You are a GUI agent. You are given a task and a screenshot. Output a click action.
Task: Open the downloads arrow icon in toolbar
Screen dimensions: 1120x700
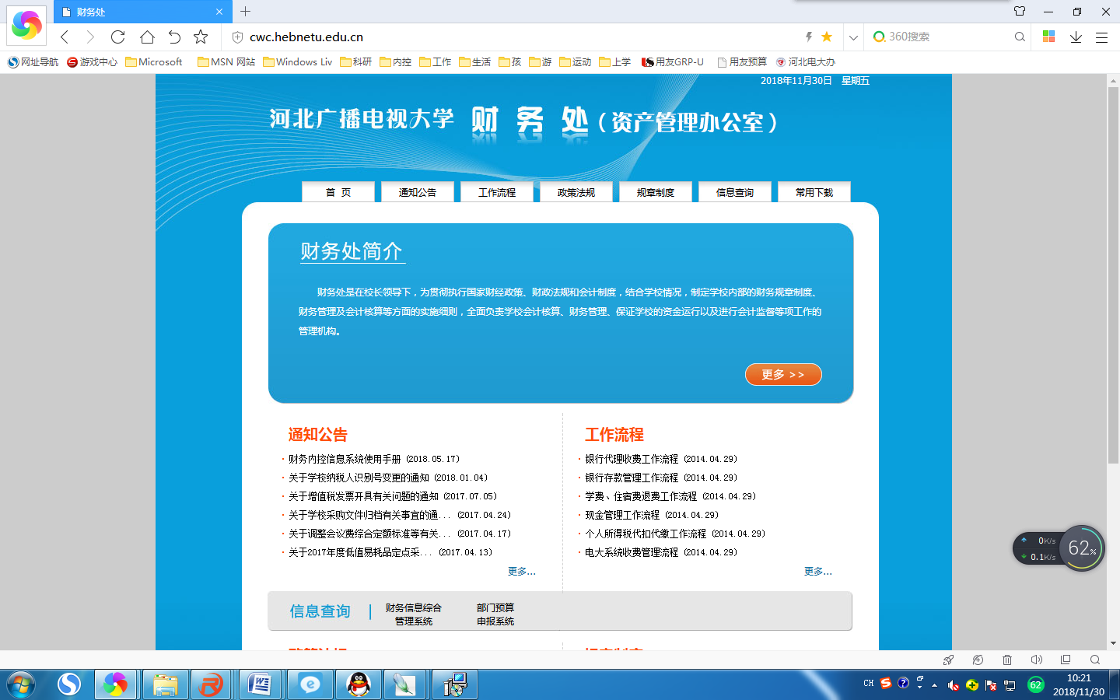click(x=1076, y=37)
